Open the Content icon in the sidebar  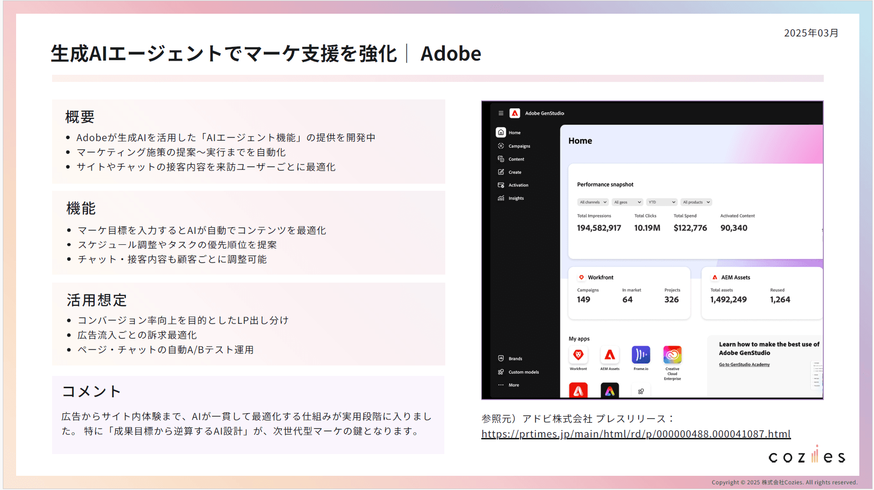click(x=501, y=159)
